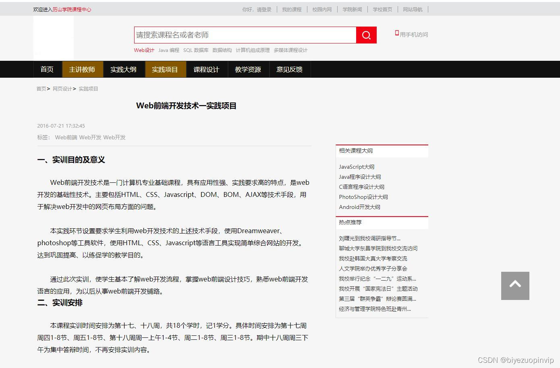Open the 首页 navigation tab

pos(47,69)
